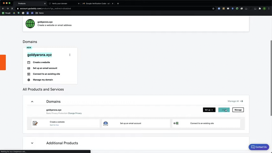272x153 pixels.
Task: Expand the Additional Products section
Action: 32,143
